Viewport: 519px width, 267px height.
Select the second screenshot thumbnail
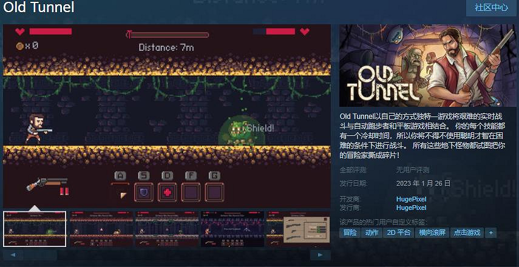(101, 229)
